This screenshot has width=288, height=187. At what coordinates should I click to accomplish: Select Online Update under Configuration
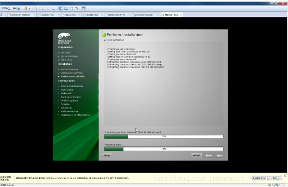coord(70,101)
